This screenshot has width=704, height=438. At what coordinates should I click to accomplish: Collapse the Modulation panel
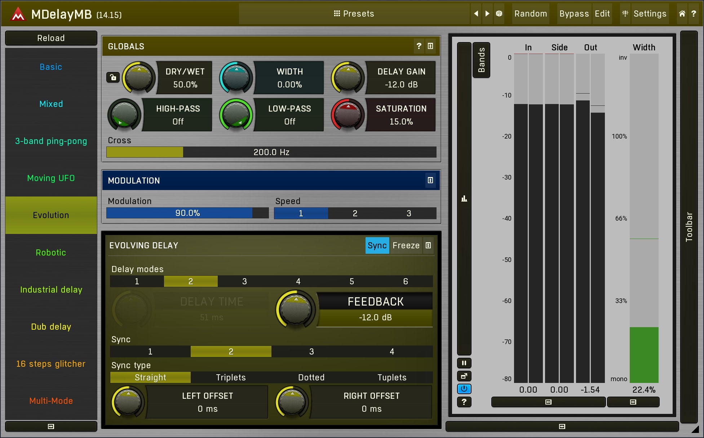[430, 180]
